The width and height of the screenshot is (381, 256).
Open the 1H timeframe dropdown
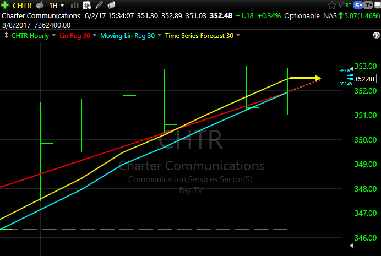[57, 5]
